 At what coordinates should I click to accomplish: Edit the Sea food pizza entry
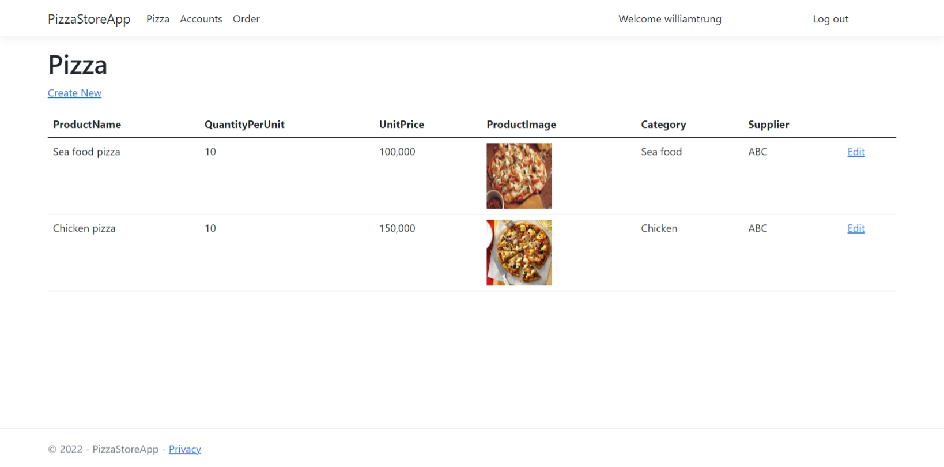pos(856,152)
